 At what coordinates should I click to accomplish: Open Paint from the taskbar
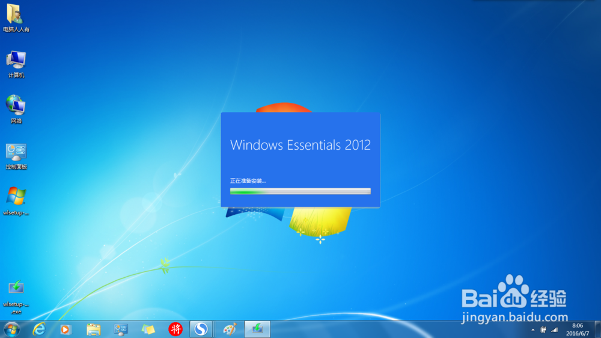coord(230,330)
